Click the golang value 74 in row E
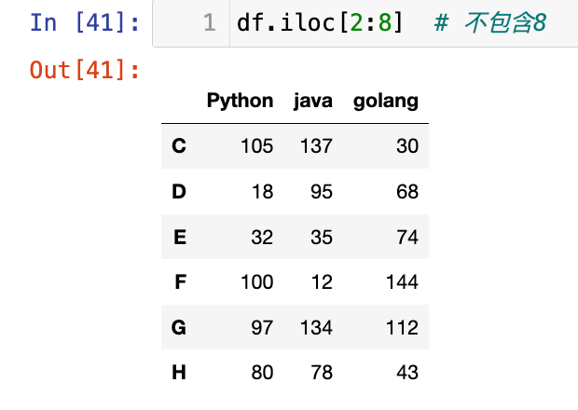This screenshot has width=578, height=410. tap(407, 238)
